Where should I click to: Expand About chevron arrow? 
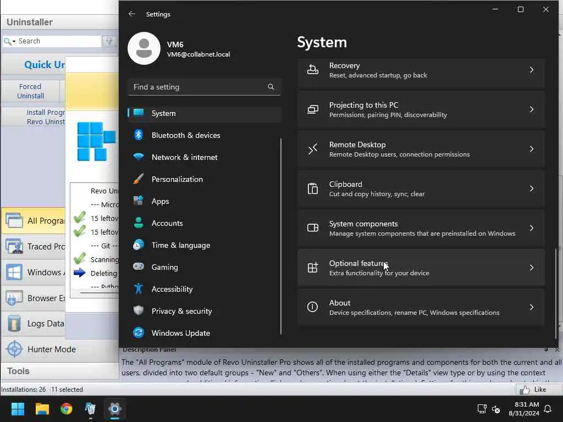point(532,307)
